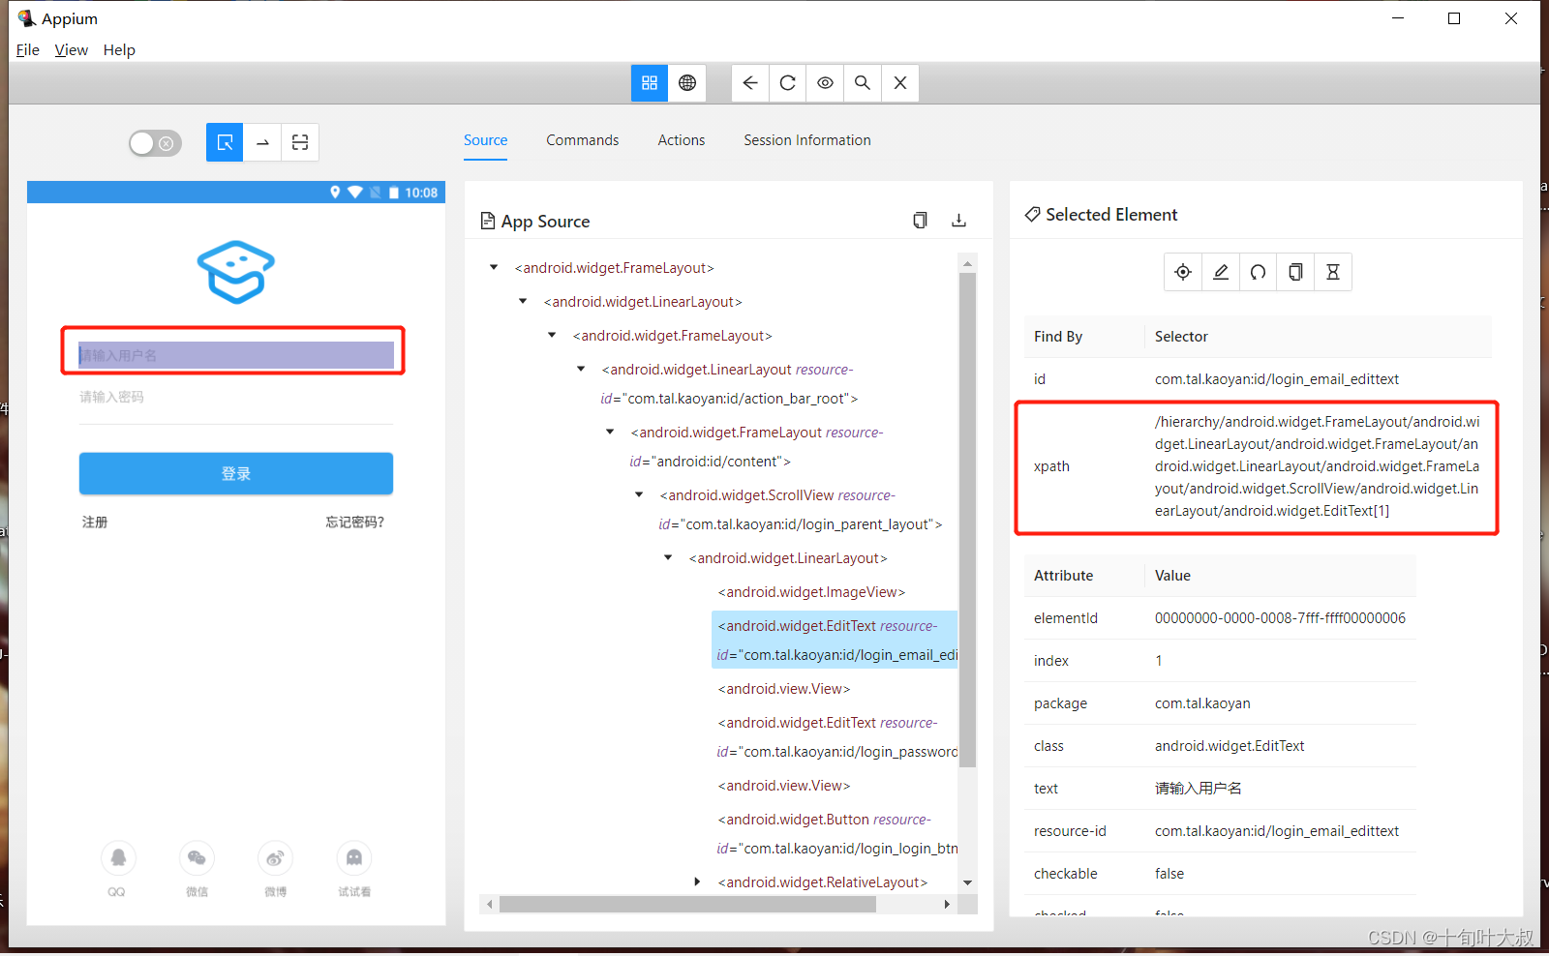Click the app logo image in screenshot
The image size is (1549, 956).
(x=236, y=272)
